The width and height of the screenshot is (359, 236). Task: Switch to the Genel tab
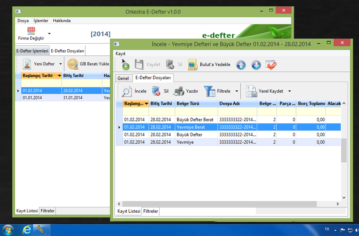tap(123, 79)
